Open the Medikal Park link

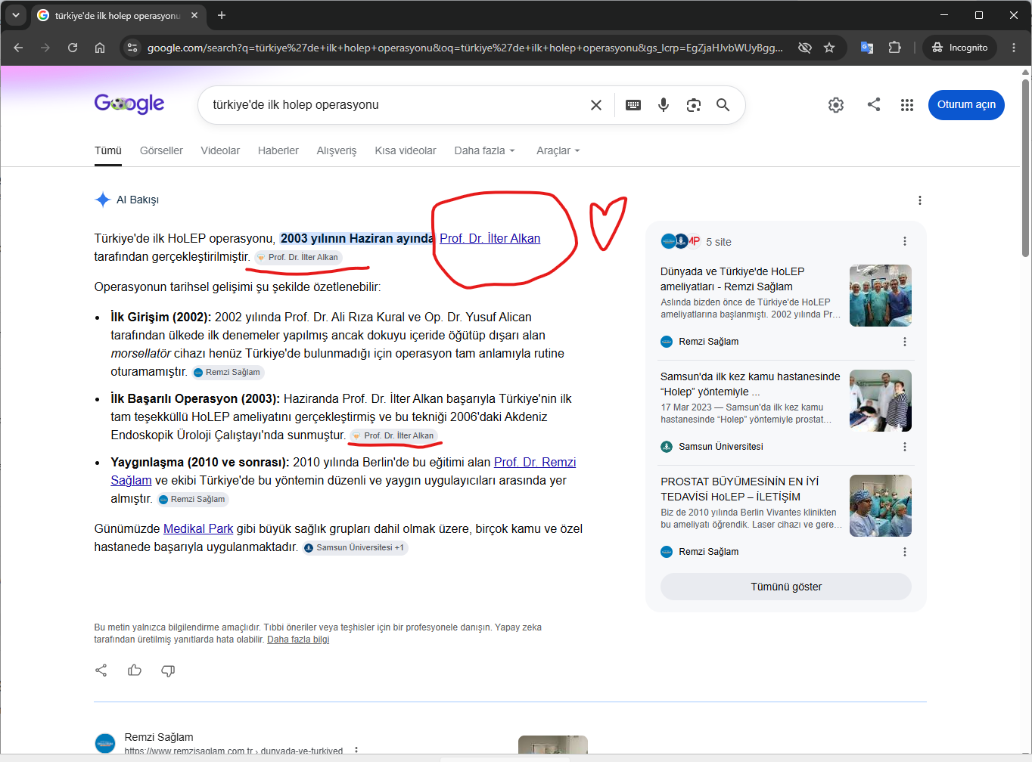(x=198, y=528)
